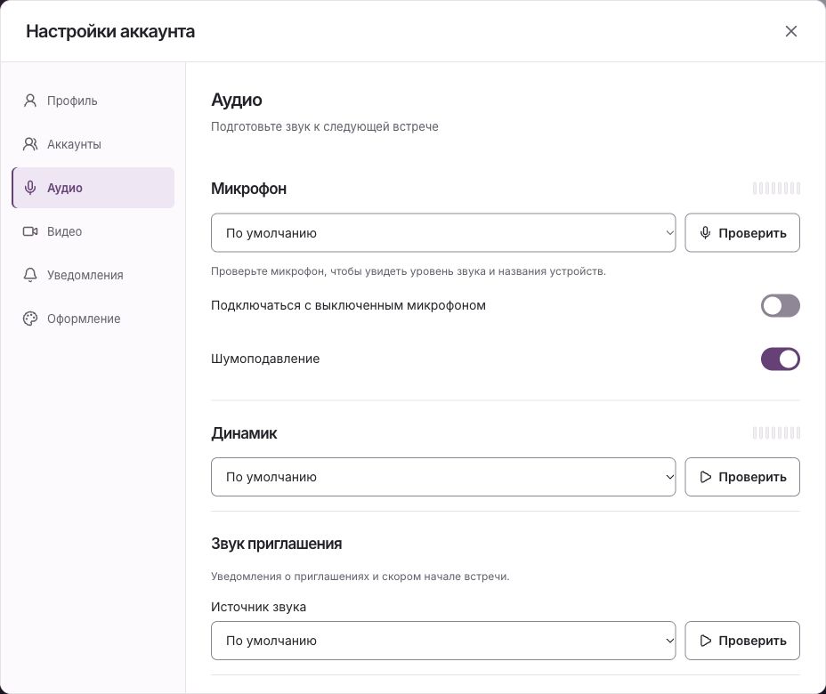Screen dimensions: 826x694
Task: Open the Профиль settings section
Action: pyautogui.click(x=93, y=101)
